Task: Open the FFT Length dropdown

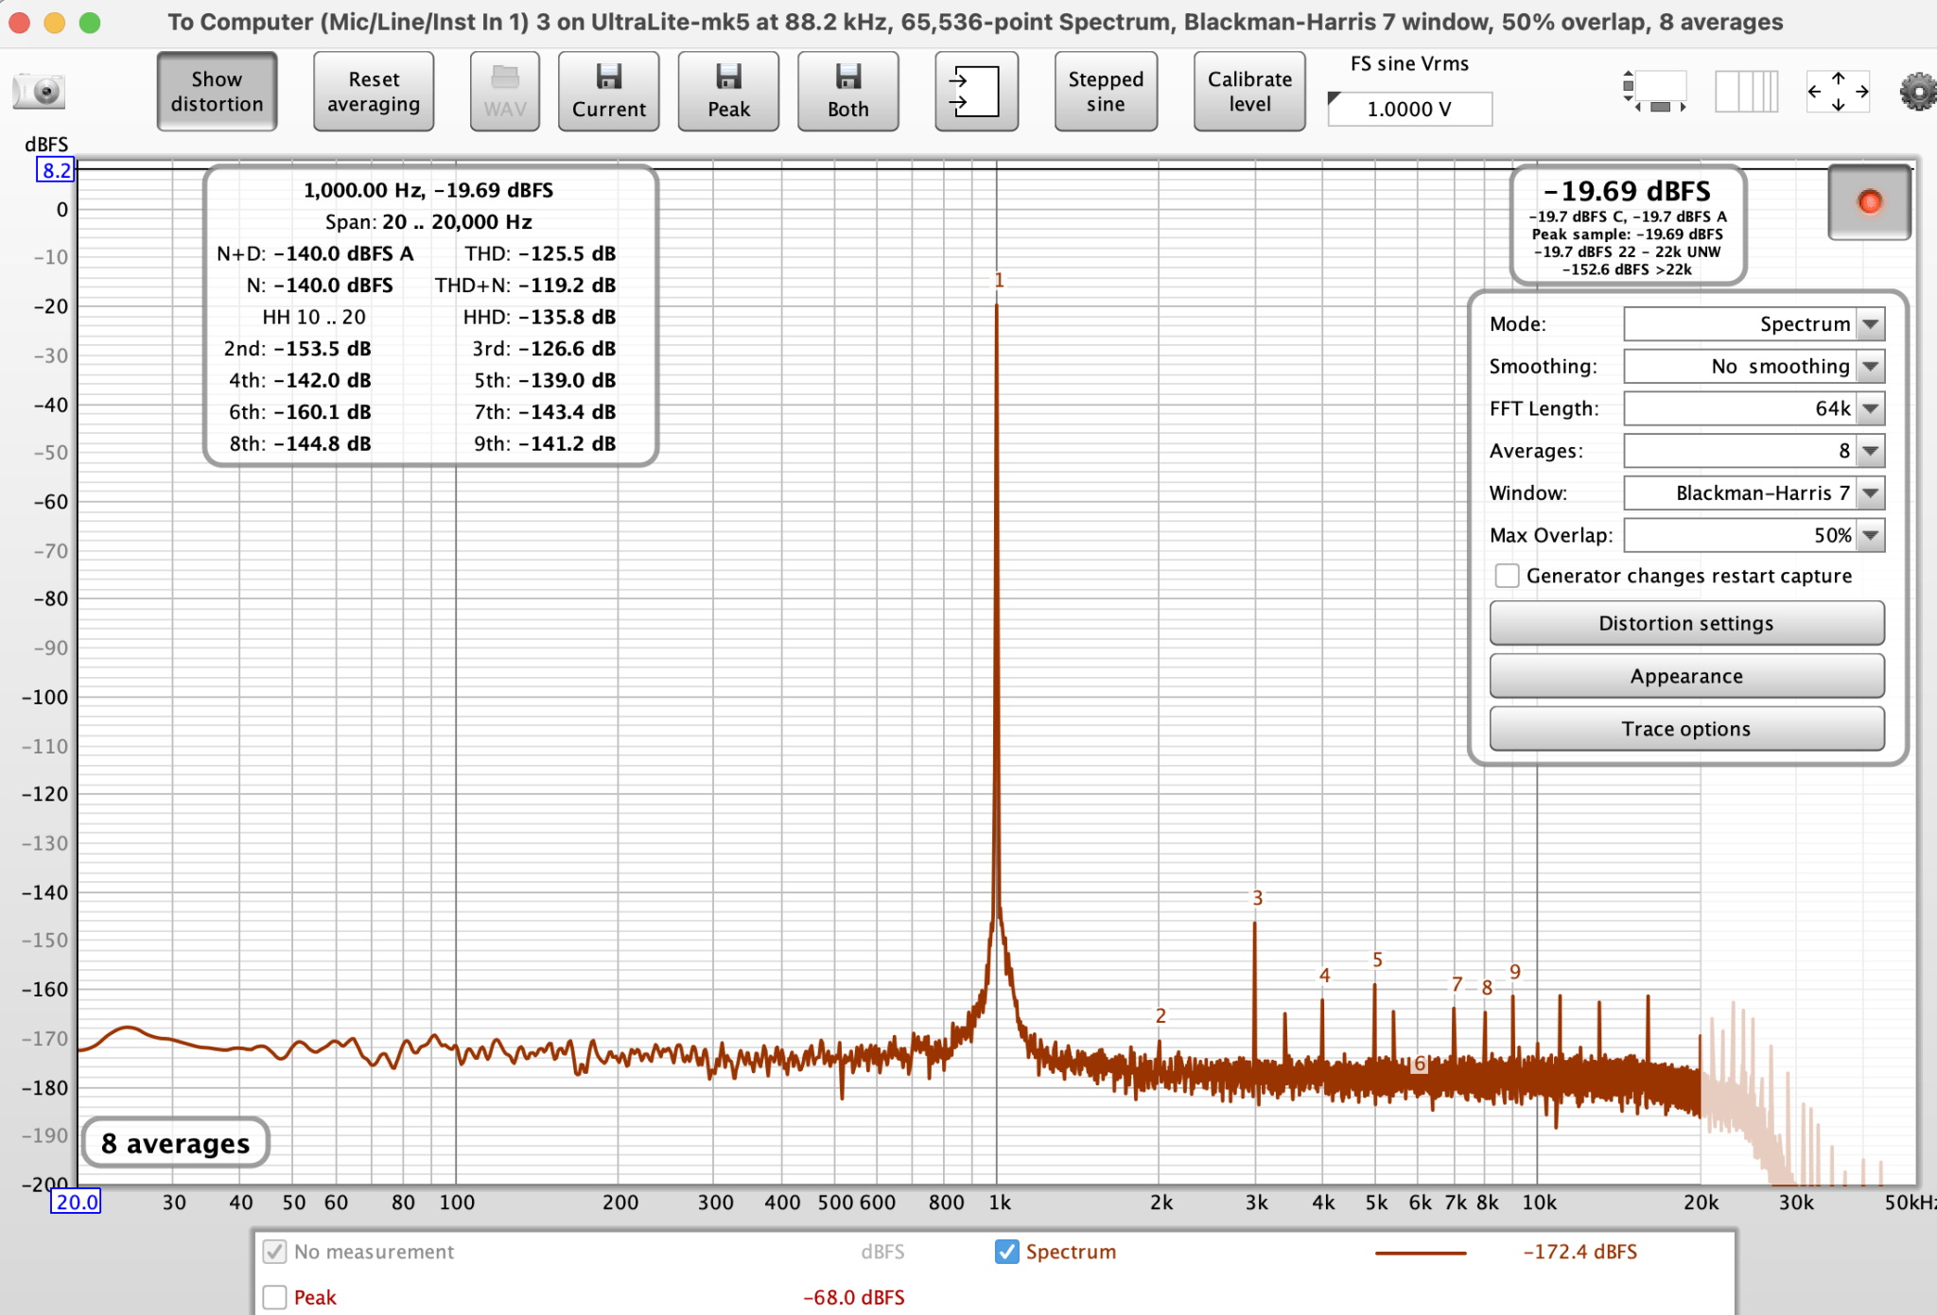Action: [x=1754, y=408]
